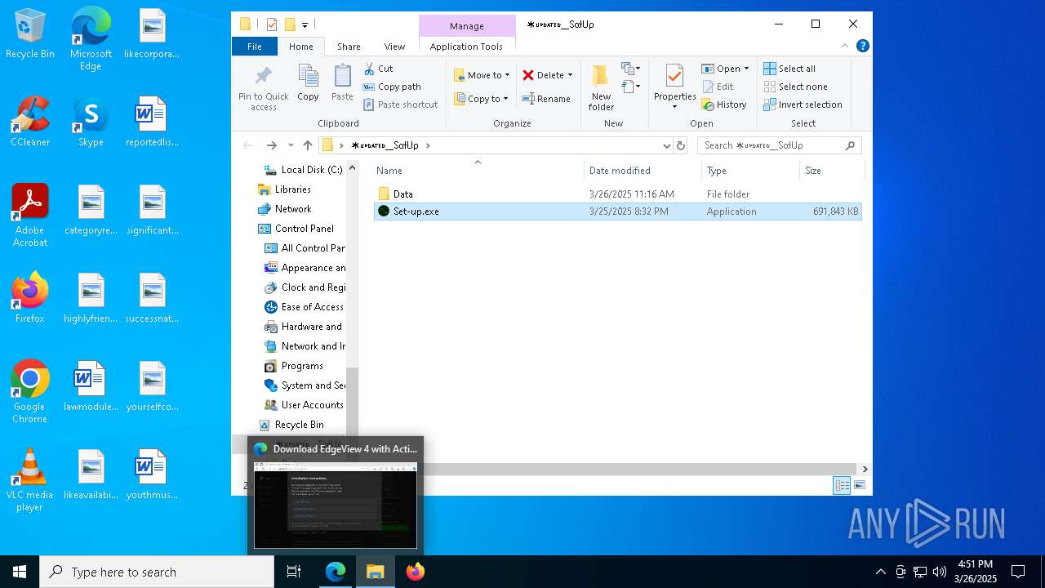Image resolution: width=1045 pixels, height=588 pixels.
Task: Click Select none
Action: point(795,87)
